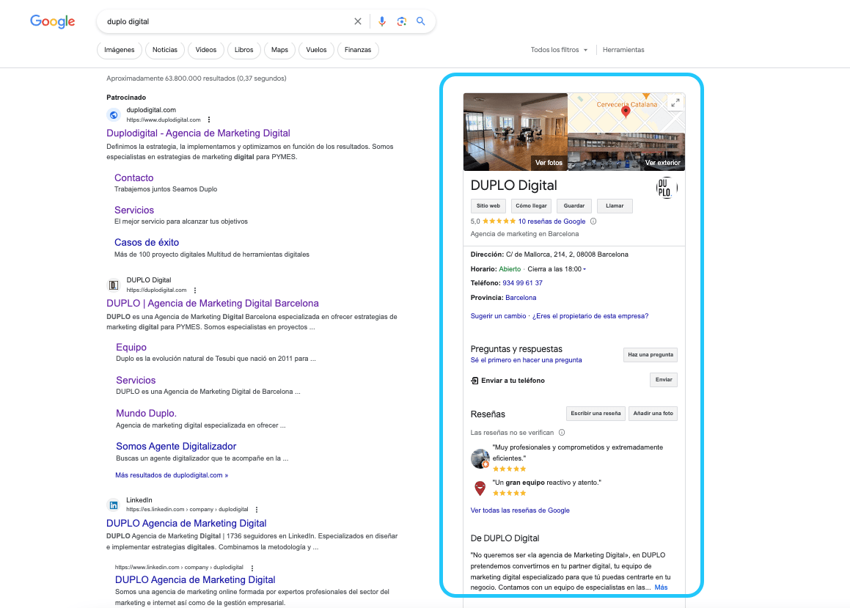Open the 'Mundo Duplo.' sitelink
The height and width of the screenshot is (608, 850).
pyautogui.click(x=147, y=414)
